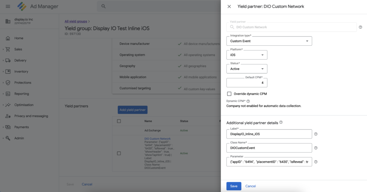Click the top search bar
Screen dimensions: 367x192
tap(159, 6)
